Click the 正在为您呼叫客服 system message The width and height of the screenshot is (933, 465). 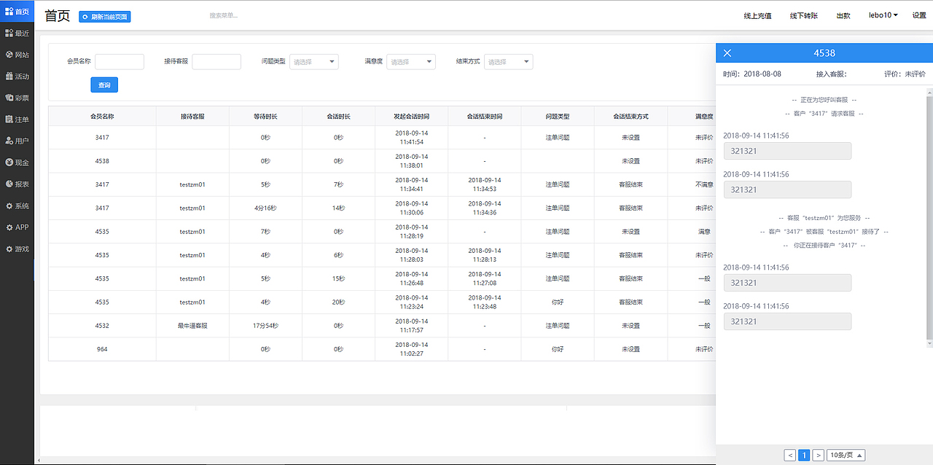click(824, 100)
